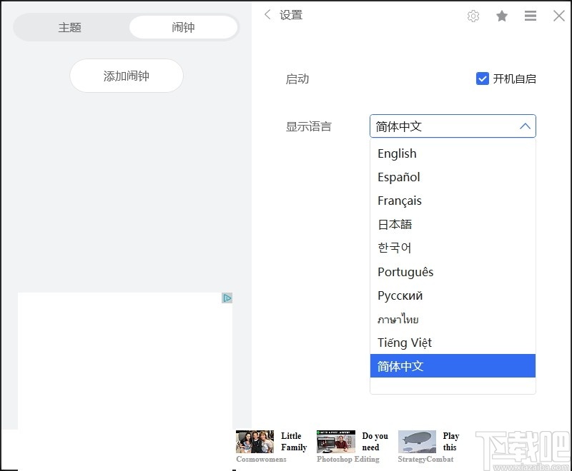
Task: Click the back arrow beside 设置
Action: pos(267,14)
